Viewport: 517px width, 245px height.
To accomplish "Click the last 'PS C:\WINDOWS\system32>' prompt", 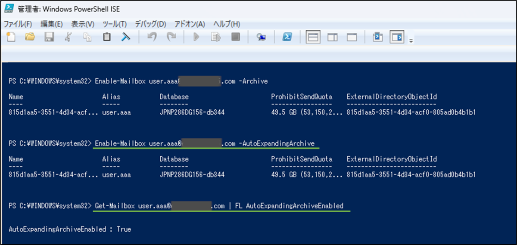I will pyautogui.click(x=50, y=206).
